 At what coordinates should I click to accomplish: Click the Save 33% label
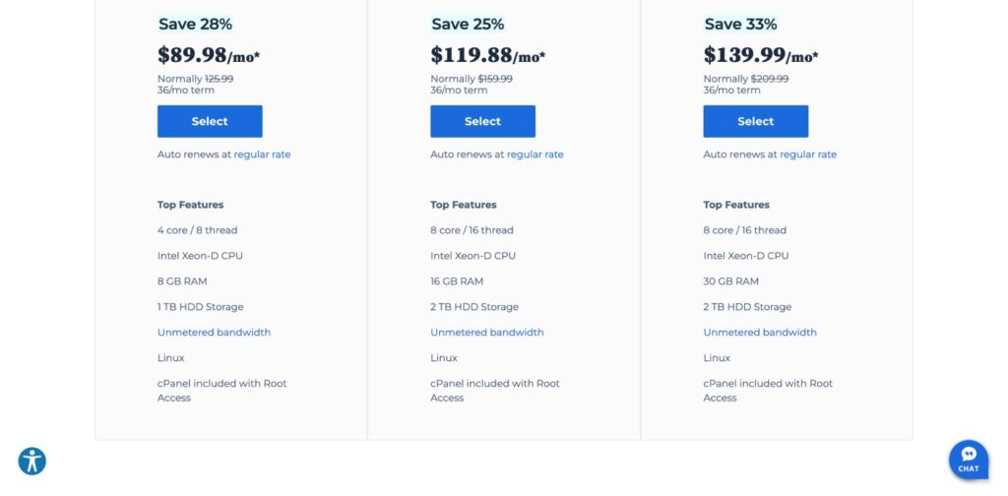click(740, 24)
